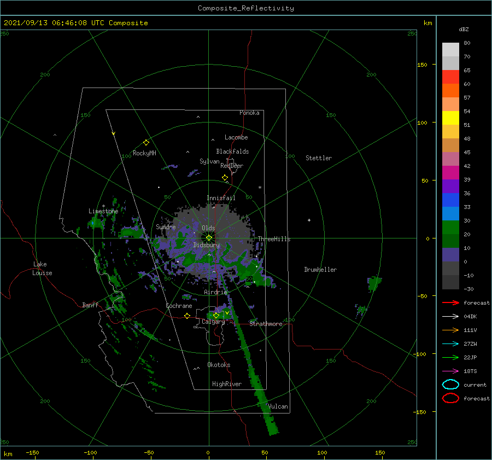Click the blue 33 dBZ color swatch
Viewport: 492px width, 460px height.
point(450,200)
